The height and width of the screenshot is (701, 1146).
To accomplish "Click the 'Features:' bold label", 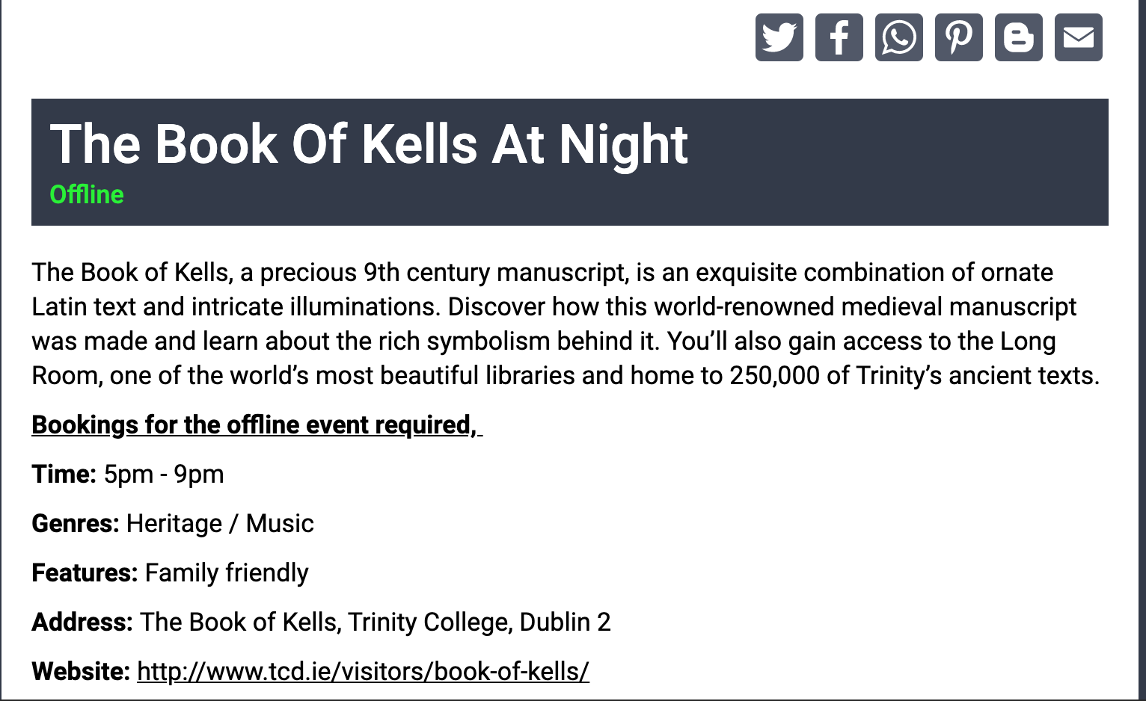I will (85, 572).
